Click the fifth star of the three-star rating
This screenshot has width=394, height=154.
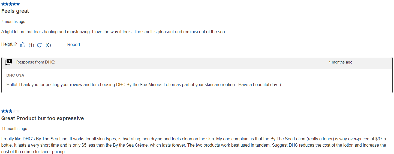pos(18,111)
